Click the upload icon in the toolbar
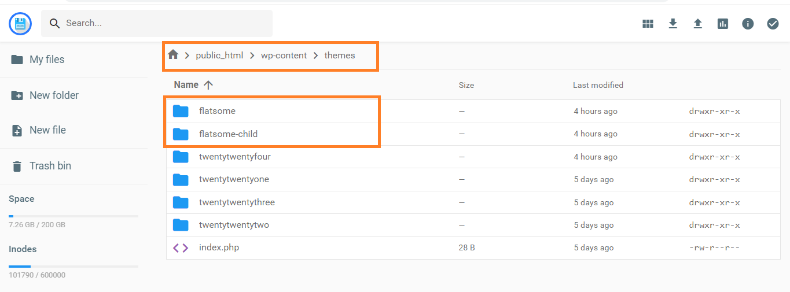Viewport: 790px width, 292px height. pos(698,24)
